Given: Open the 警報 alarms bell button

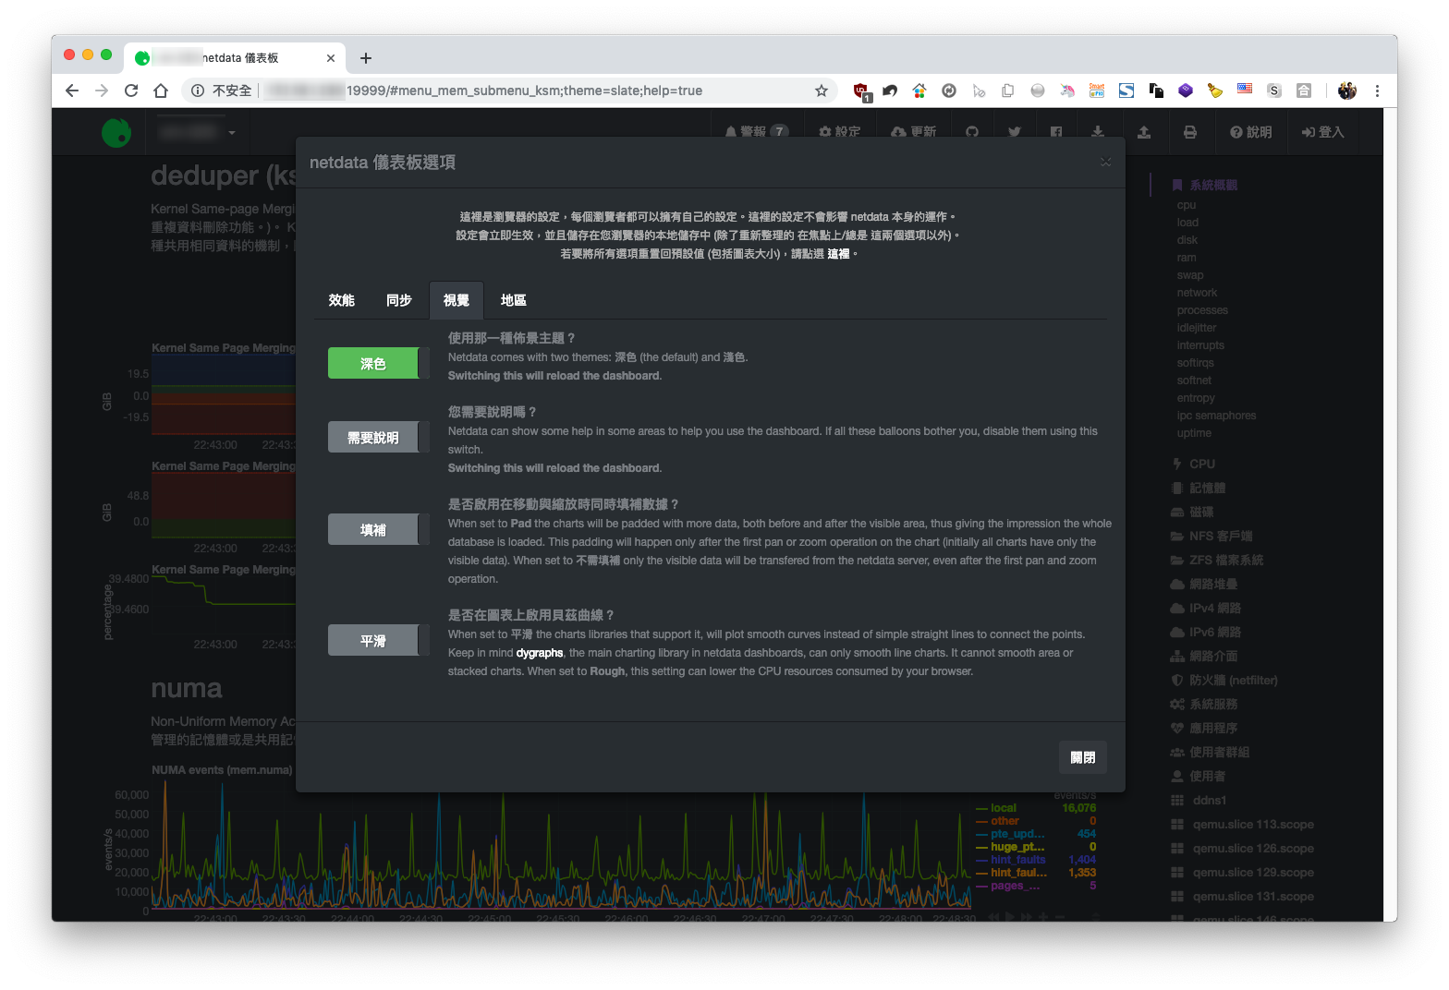Looking at the screenshot, I should tap(757, 132).
